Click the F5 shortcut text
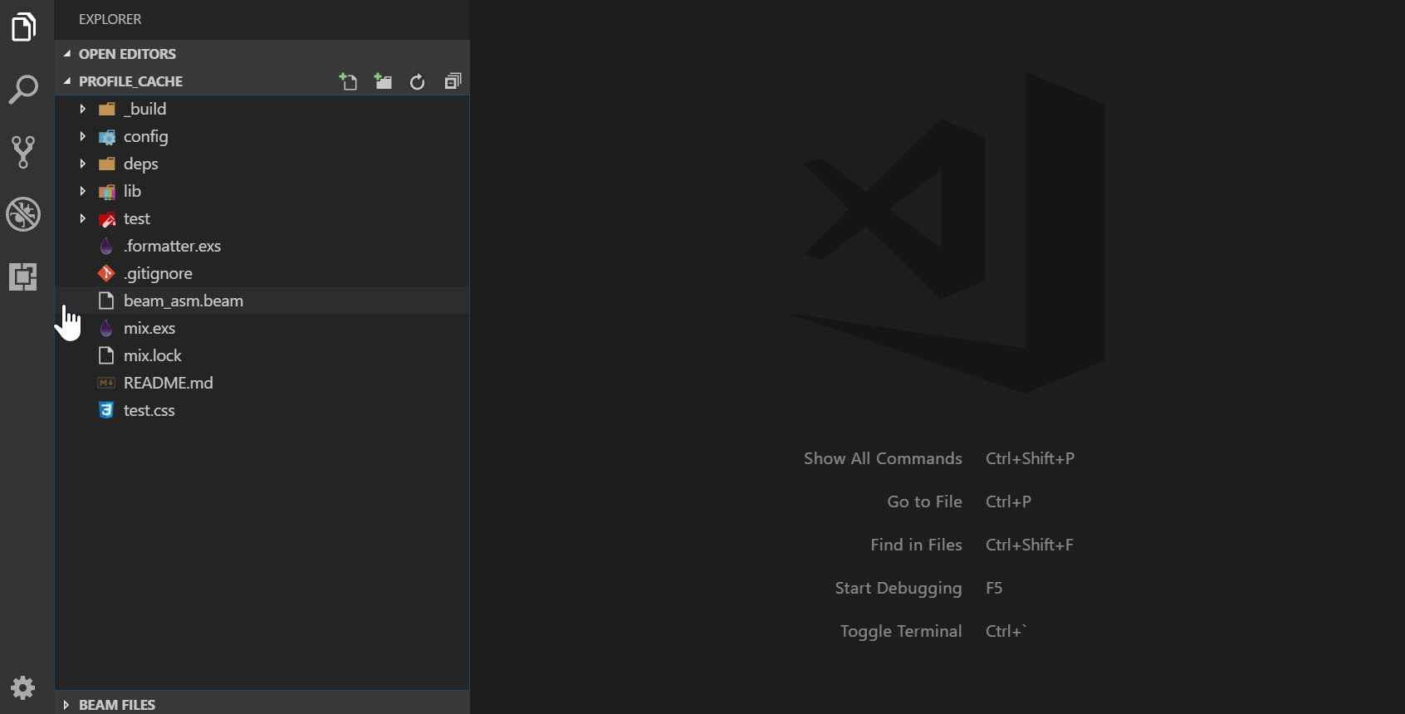 coord(994,588)
